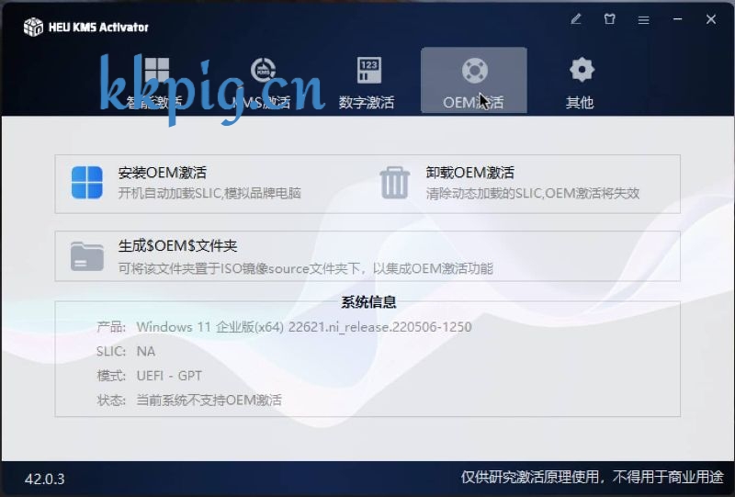
Task: Click 生成$OEM$文件夹 button text
Action: click(x=177, y=245)
